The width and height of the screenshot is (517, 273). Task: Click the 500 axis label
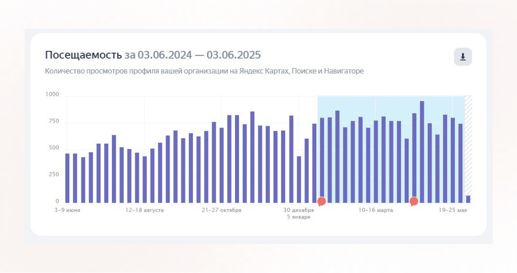click(54, 148)
